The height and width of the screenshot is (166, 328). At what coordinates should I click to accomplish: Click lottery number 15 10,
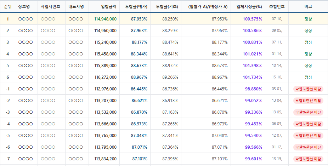click(x=277, y=77)
